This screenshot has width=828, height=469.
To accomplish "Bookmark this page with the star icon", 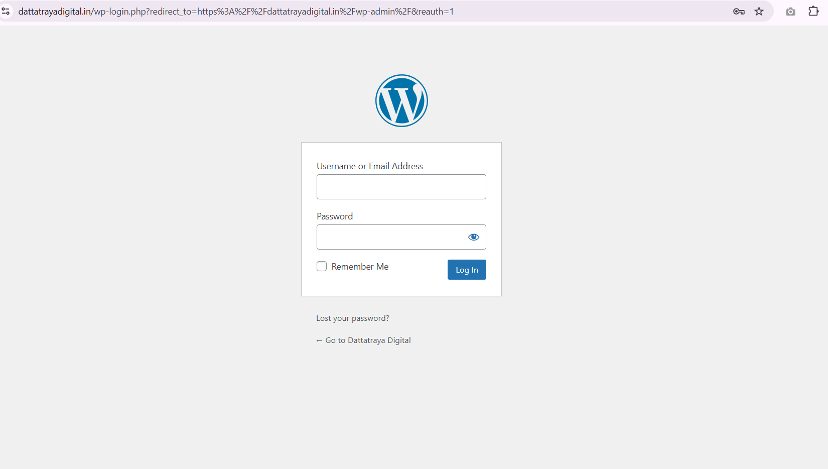I will coord(759,11).
